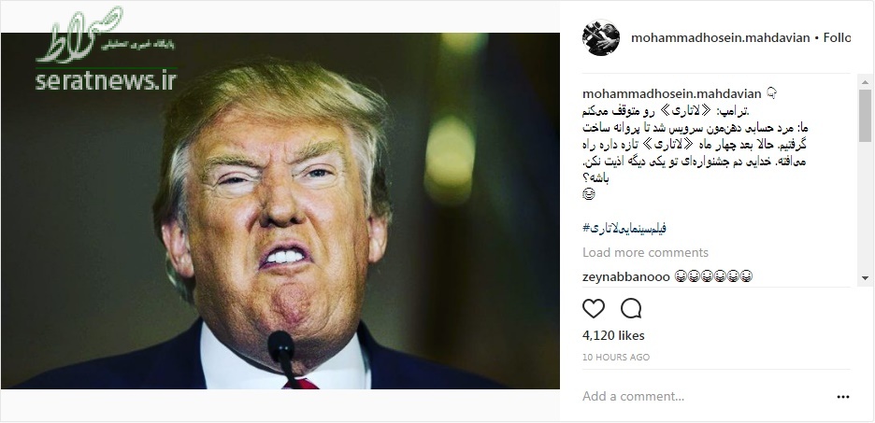This screenshot has height=423, width=875.
Task: Click the laughing emoji in the caption
Action: coord(588,194)
